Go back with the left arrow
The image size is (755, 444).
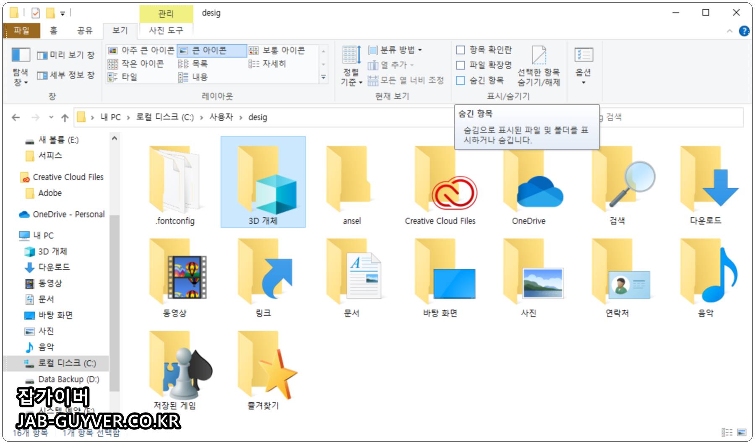tap(16, 117)
